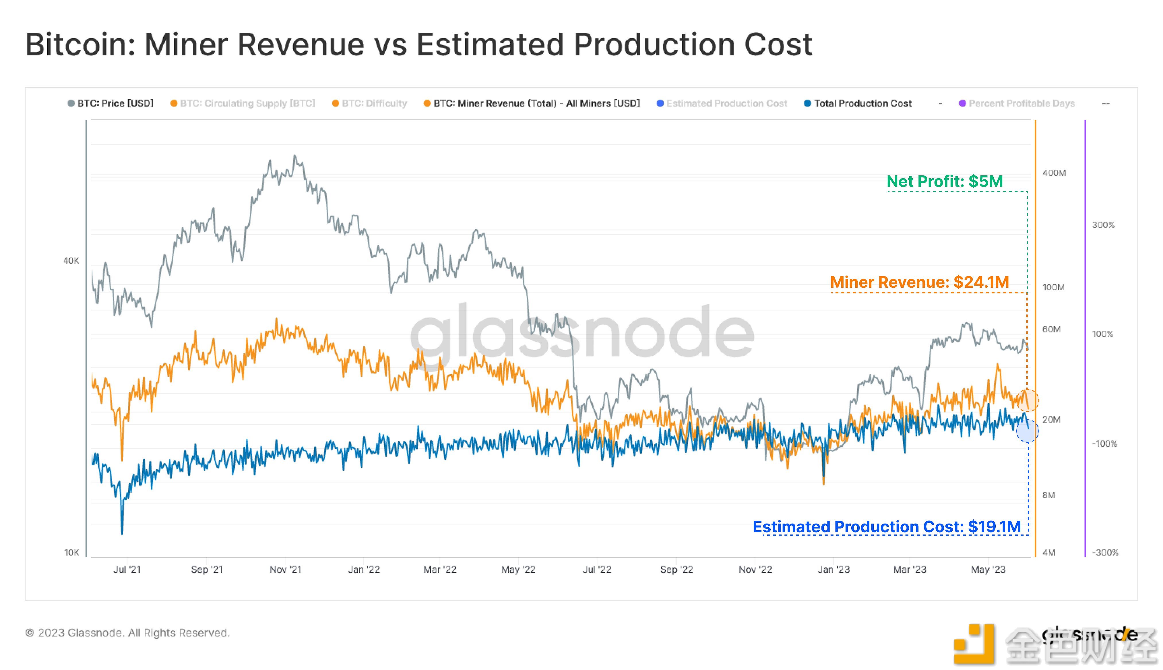The image size is (1163, 670).
Task: Click the purple dot beside Percent Profitable Days
Action: (x=962, y=103)
